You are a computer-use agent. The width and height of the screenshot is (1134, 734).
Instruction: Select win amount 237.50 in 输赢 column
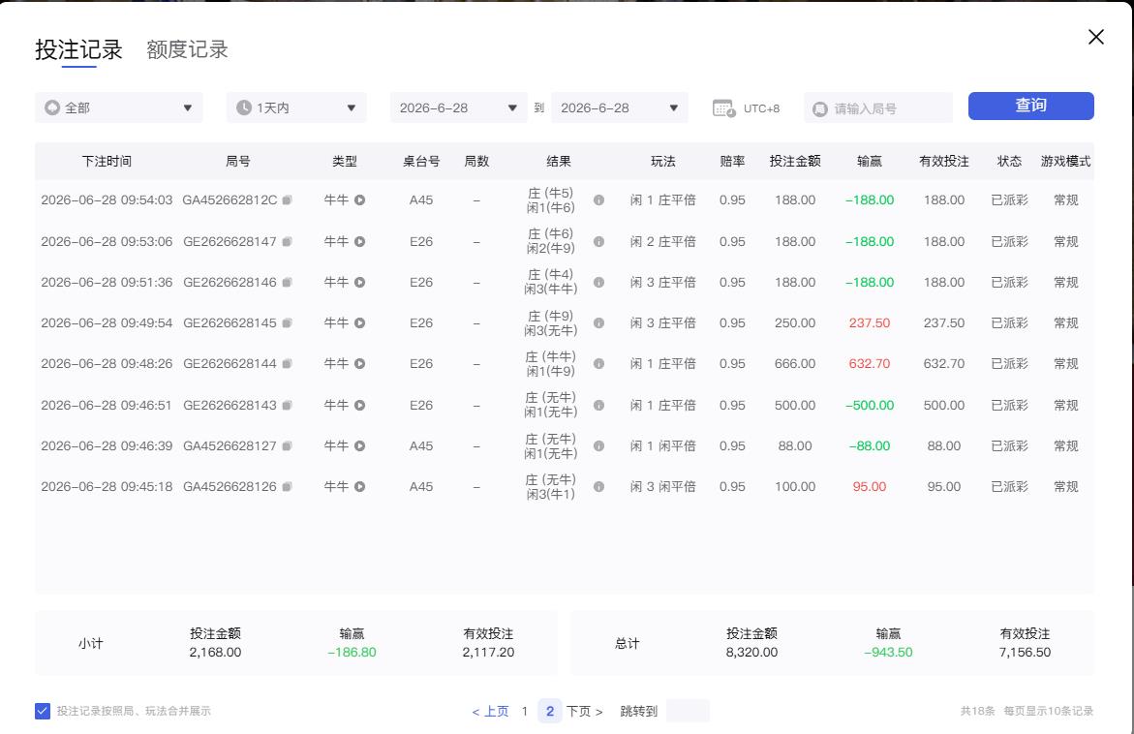870,323
